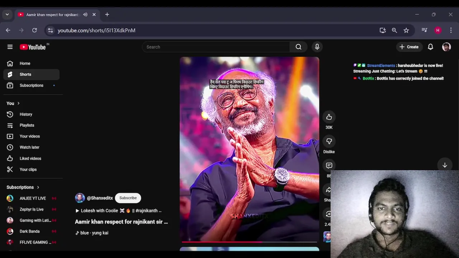
Task: Open the tab search dropdown arrow
Action: (7, 15)
